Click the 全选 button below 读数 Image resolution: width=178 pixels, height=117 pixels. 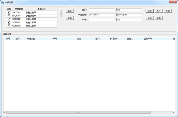[149, 18]
